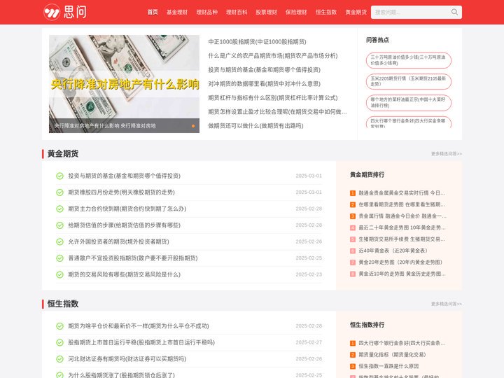The width and height of the screenshot is (504, 378).
Task: Click the 黄金期货 section heading
Action: 63,153
